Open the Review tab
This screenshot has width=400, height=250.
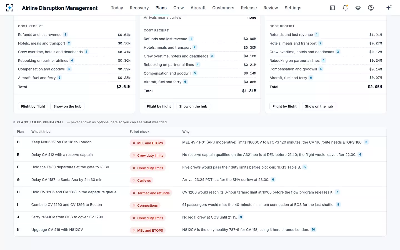pos(271,8)
